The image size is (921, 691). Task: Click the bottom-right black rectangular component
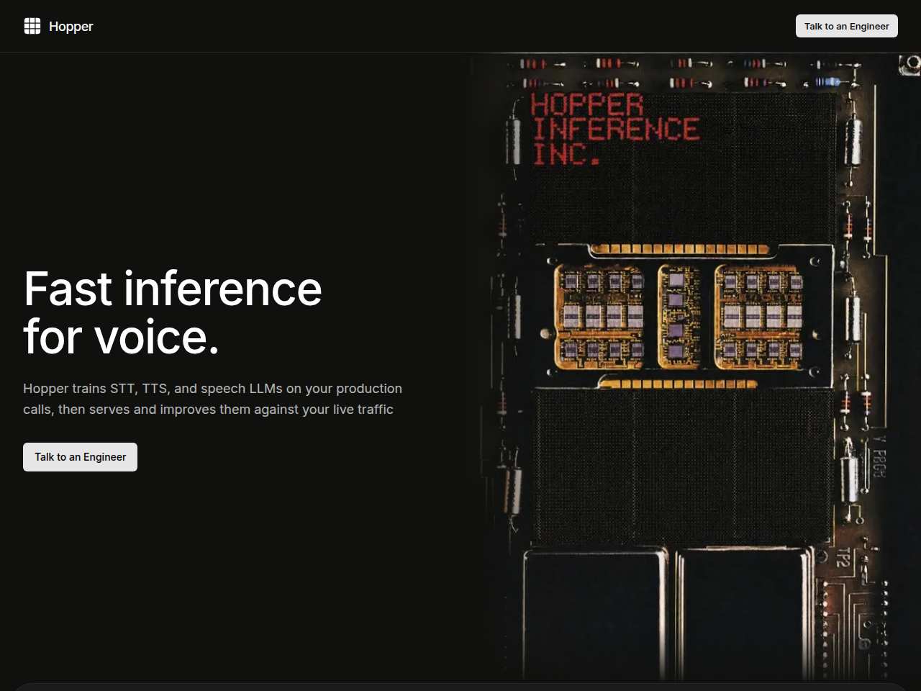click(x=745, y=614)
